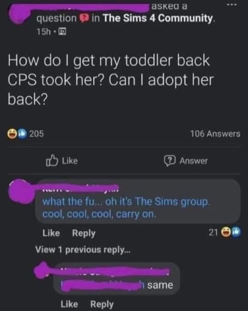248x311 pixels.
Task: Click the group privacy icon beside 15h
Action: tap(63, 31)
